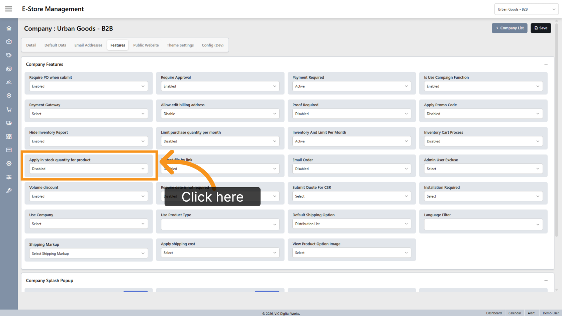Click the Save button
562x316 pixels.
pos(541,28)
